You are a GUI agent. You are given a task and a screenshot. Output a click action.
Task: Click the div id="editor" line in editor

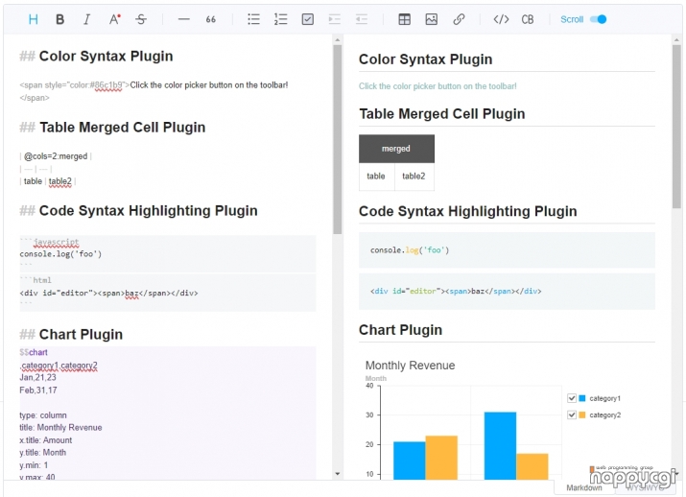(108, 294)
